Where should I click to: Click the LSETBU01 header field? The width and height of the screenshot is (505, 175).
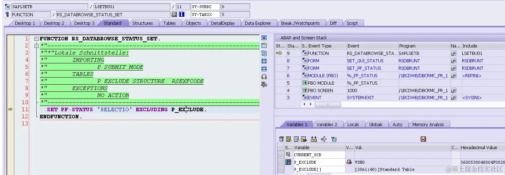click(132, 7)
